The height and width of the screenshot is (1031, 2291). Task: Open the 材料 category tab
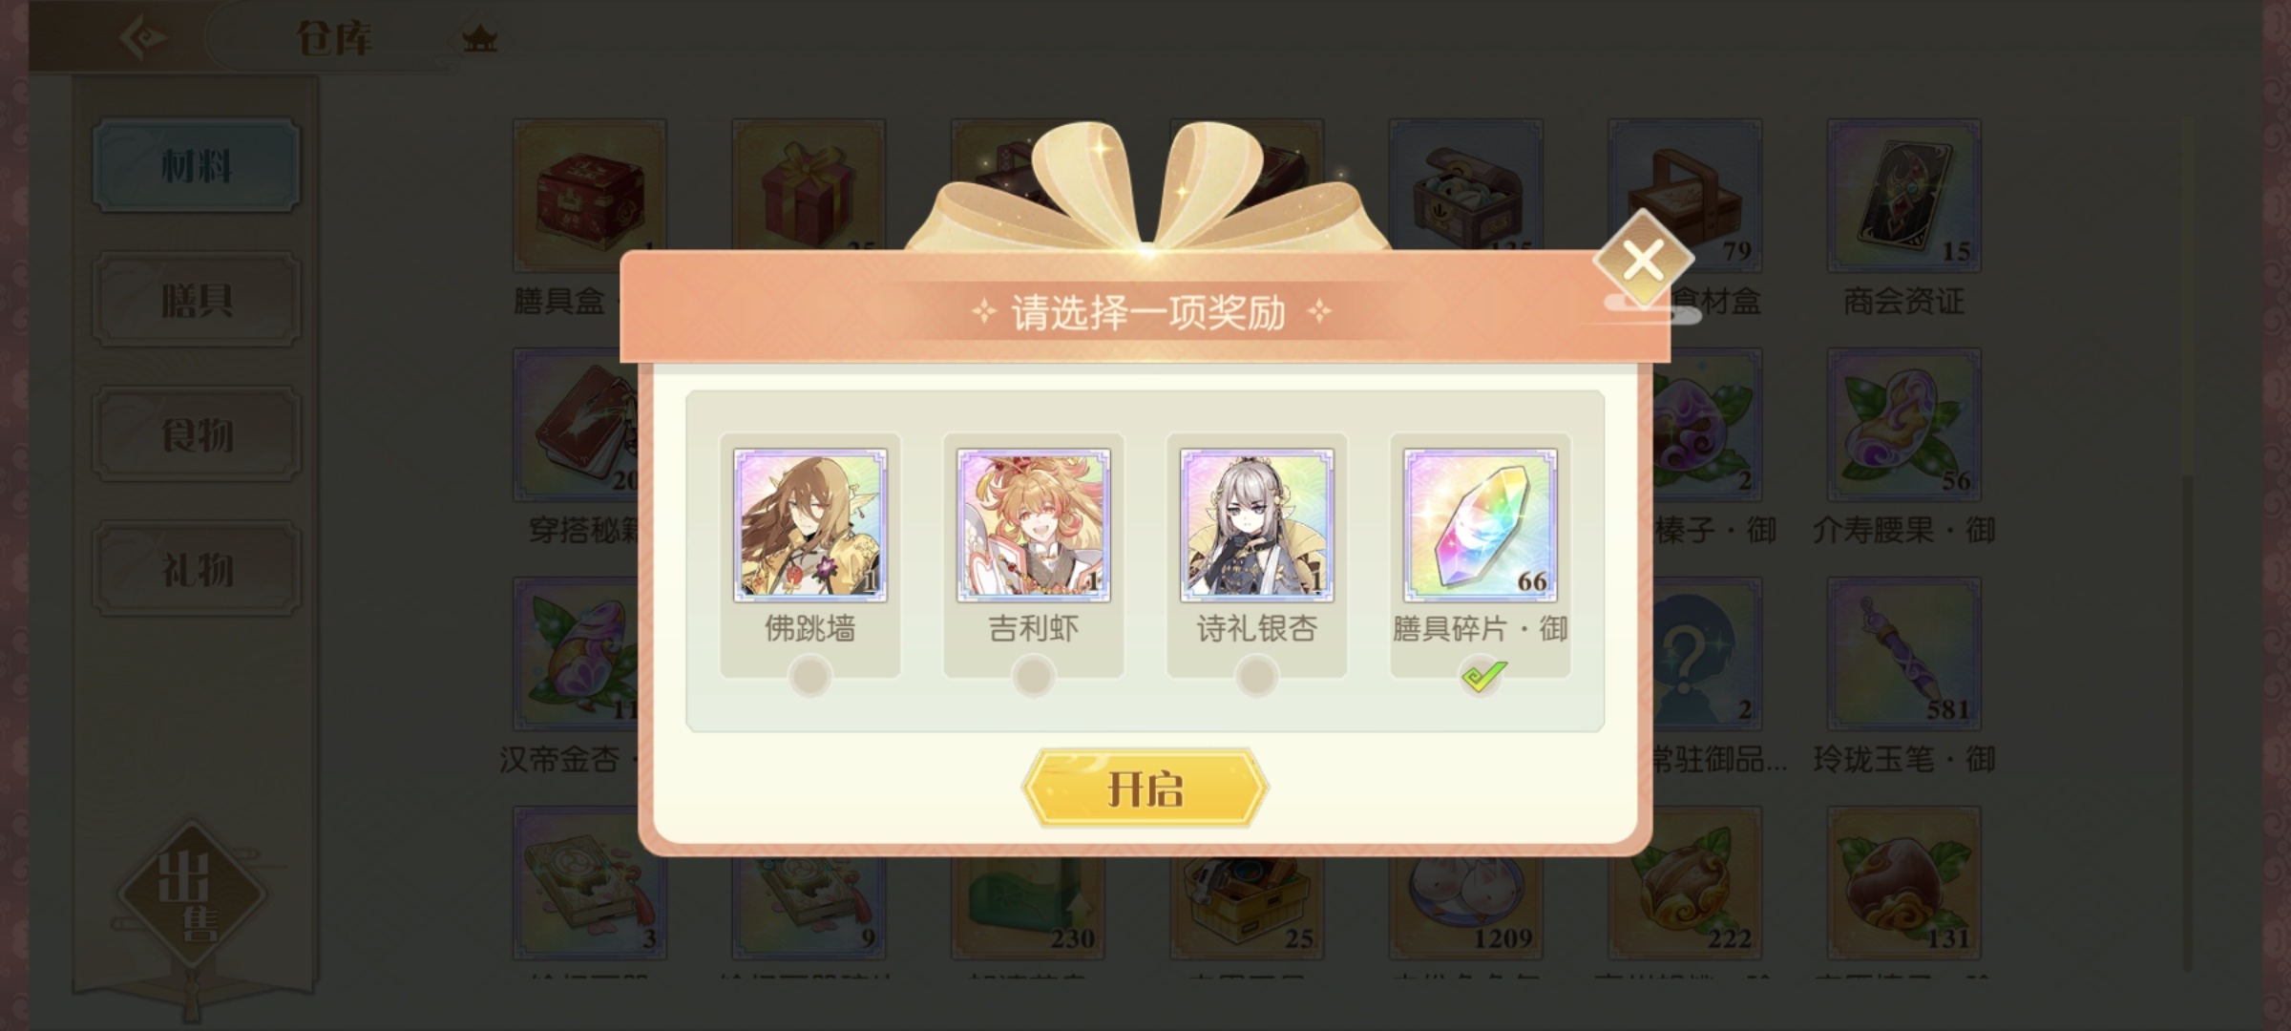(197, 165)
